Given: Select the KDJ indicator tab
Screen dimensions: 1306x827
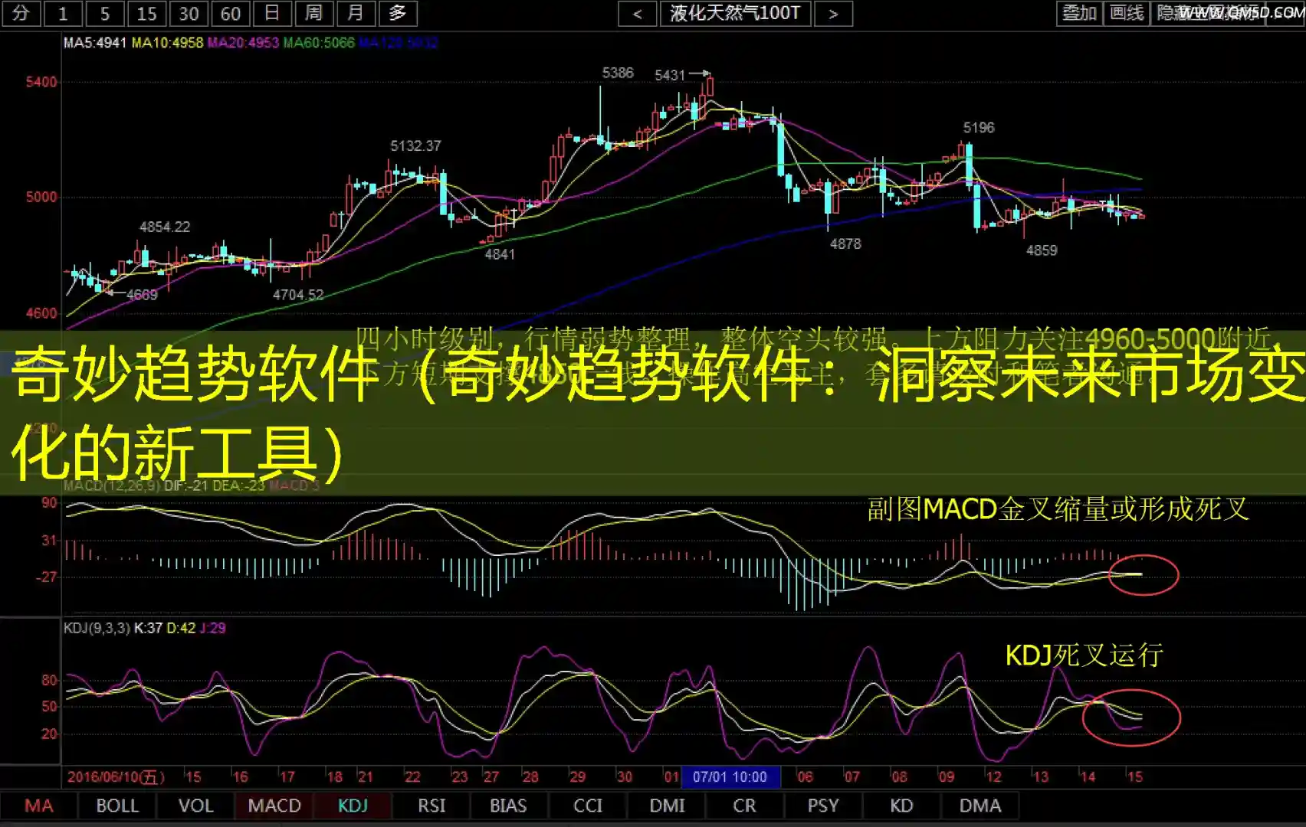Looking at the screenshot, I should [x=353, y=806].
